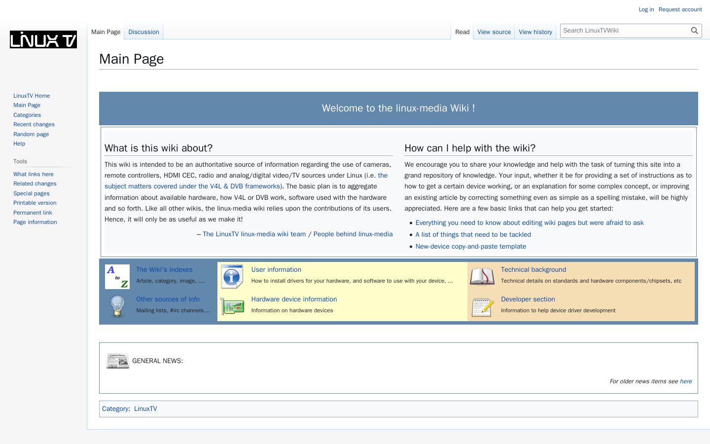Image resolution: width=710 pixels, height=444 pixels.
Task: Open the View history tab
Action: point(535,32)
